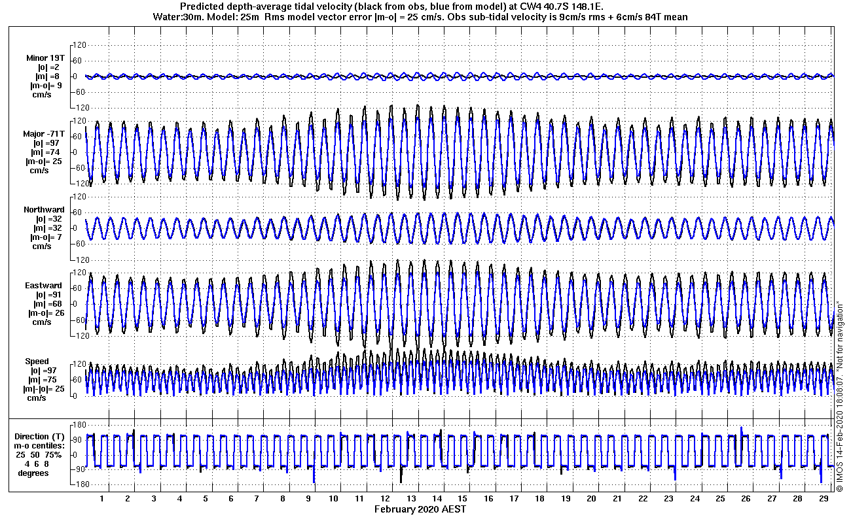
Task: Click the '|m| =74' value under Major
Action: [48, 152]
